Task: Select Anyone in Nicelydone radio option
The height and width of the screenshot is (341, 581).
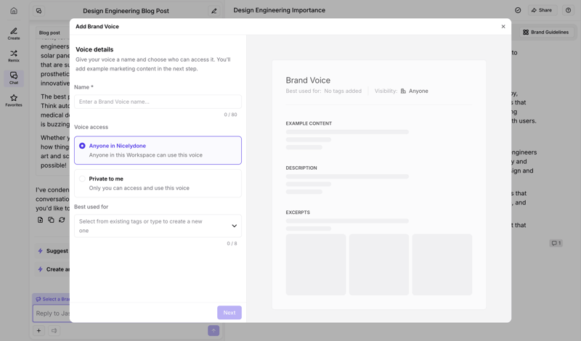Action: 158,150
